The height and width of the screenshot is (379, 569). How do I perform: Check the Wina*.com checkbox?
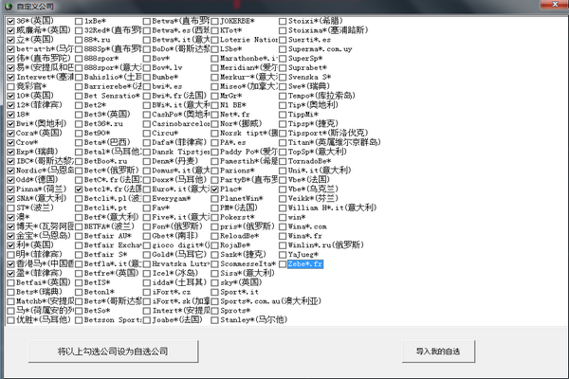(283, 226)
